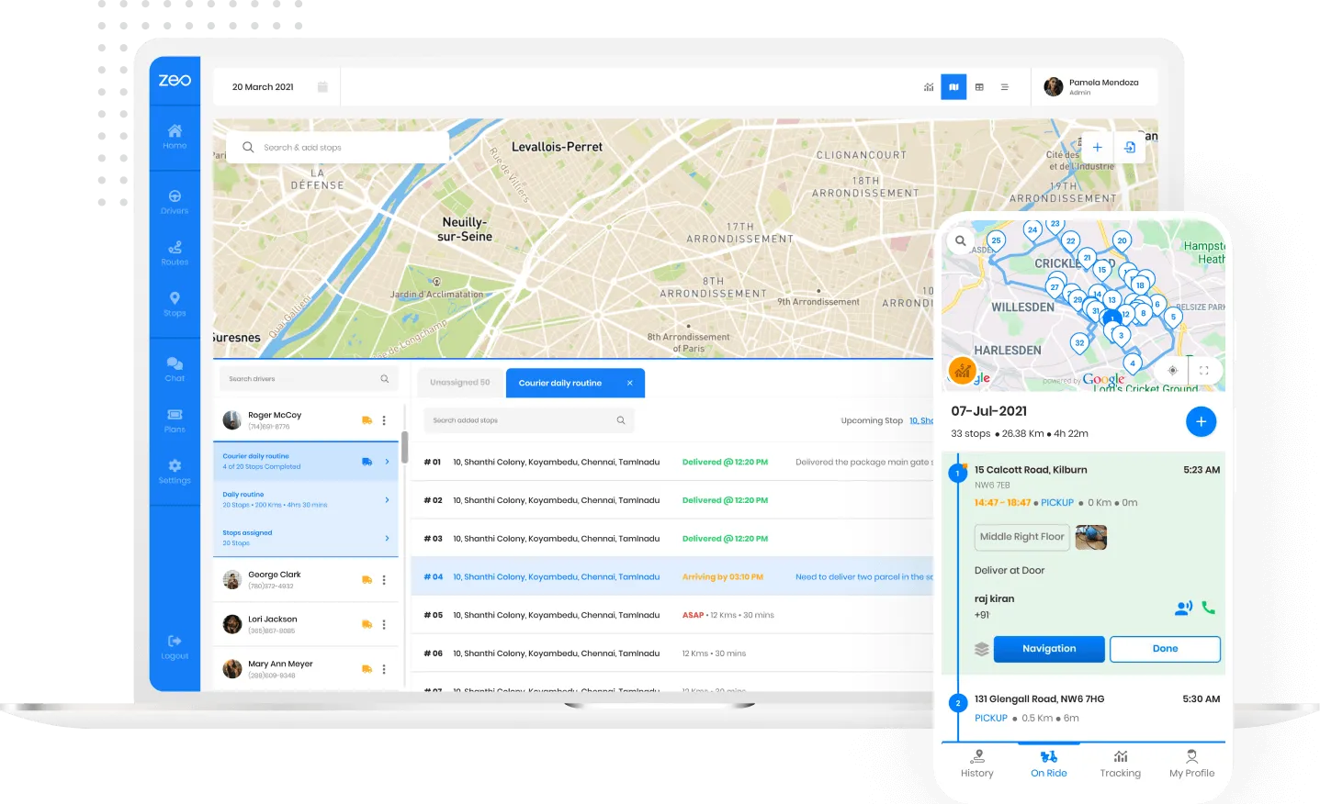Click layers stack icon beside Navigation
The image size is (1320, 804).
click(x=982, y=649)
